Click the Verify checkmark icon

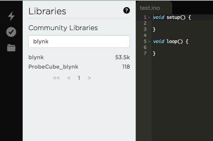[11, 32]
